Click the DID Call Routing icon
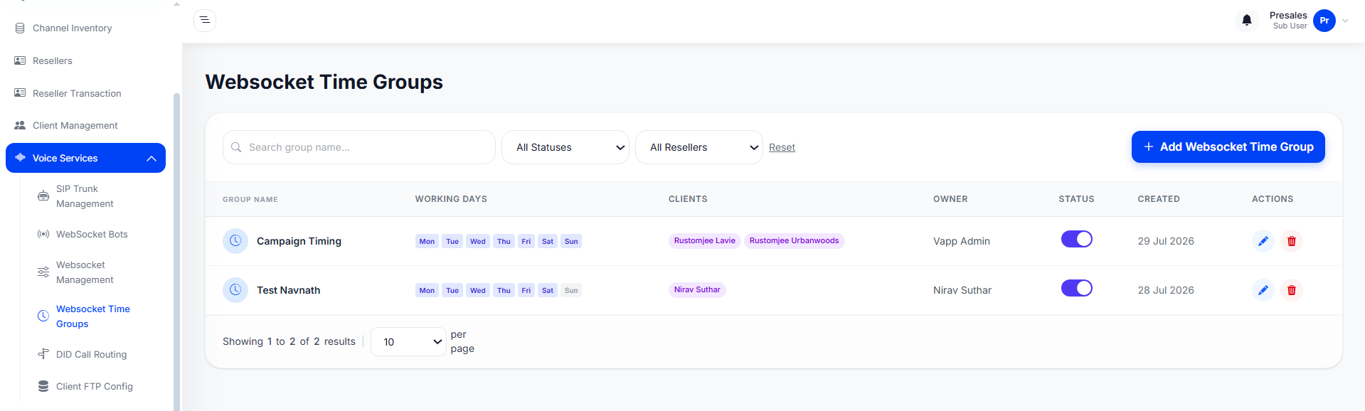This screenshot has height=411, width=1365. point(43,354)
